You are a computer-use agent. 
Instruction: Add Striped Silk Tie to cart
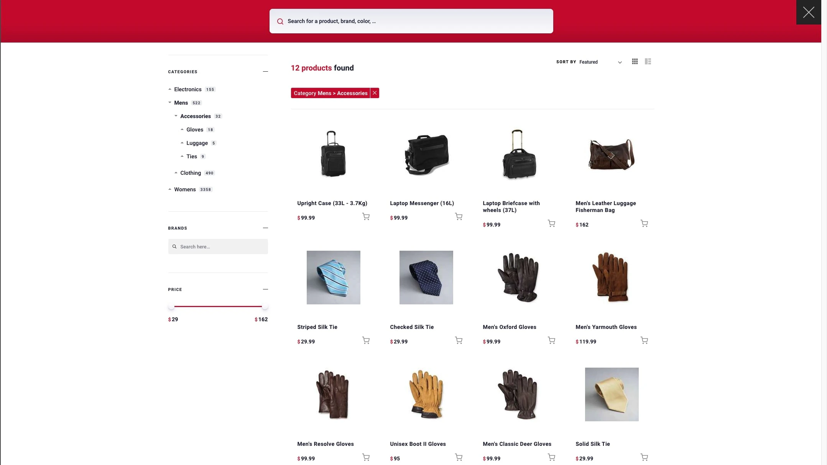click(x=366, y=340)
